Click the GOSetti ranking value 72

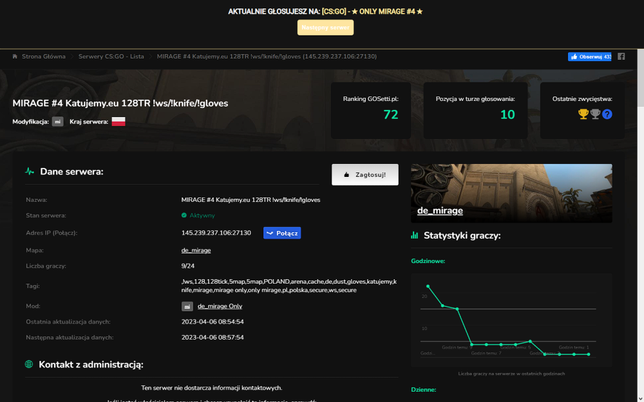coord(391,114)
